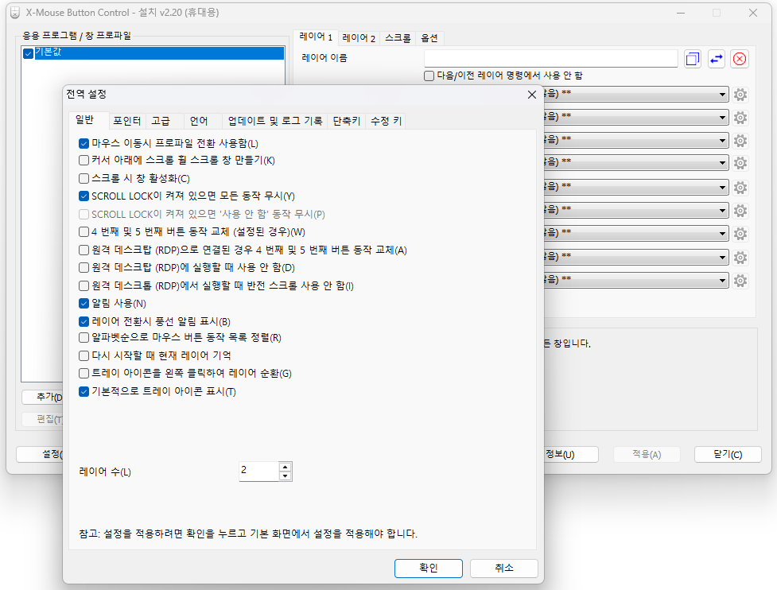Open the seventh row's gear settings icon
This screenshot has height=590, width=777.
tap(740, 233)
